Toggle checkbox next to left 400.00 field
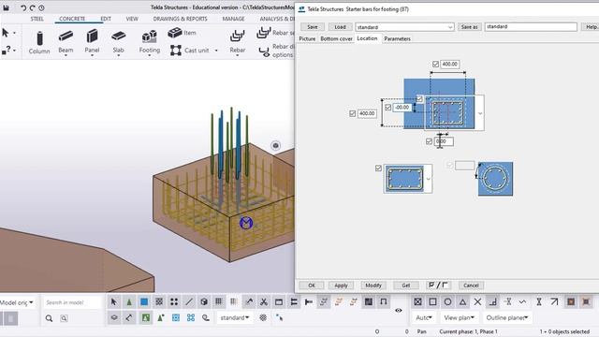Image resolution: width=599 pixels, height=337 pixels. pyautogui.click(x=353, y=113)
